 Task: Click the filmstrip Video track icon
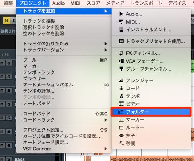(x=121, y=104)
